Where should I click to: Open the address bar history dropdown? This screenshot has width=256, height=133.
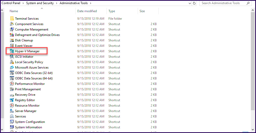(x=190, y=3)
